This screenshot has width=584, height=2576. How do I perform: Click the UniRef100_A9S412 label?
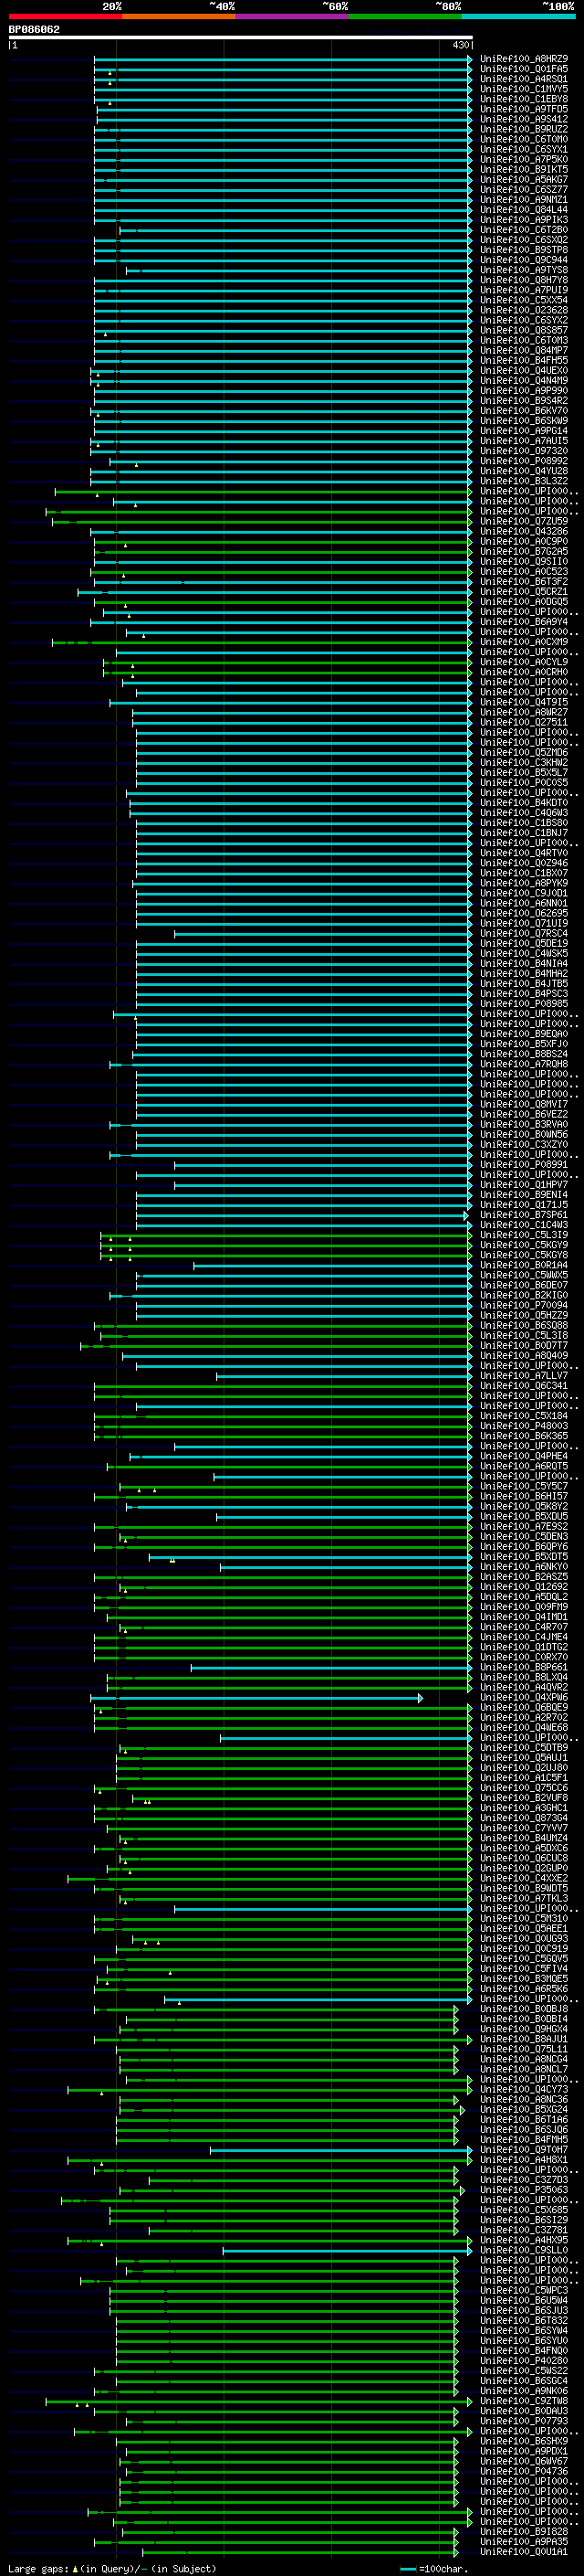pyautogui.click(x=524, y=119)
